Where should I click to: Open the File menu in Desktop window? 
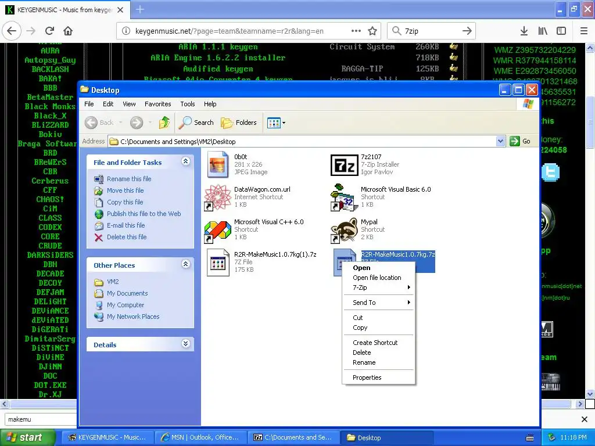[89, 104]
